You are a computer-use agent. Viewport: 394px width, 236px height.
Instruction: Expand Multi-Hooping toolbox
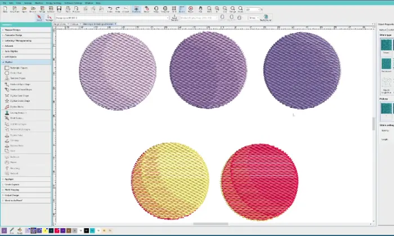click(26, 190)
